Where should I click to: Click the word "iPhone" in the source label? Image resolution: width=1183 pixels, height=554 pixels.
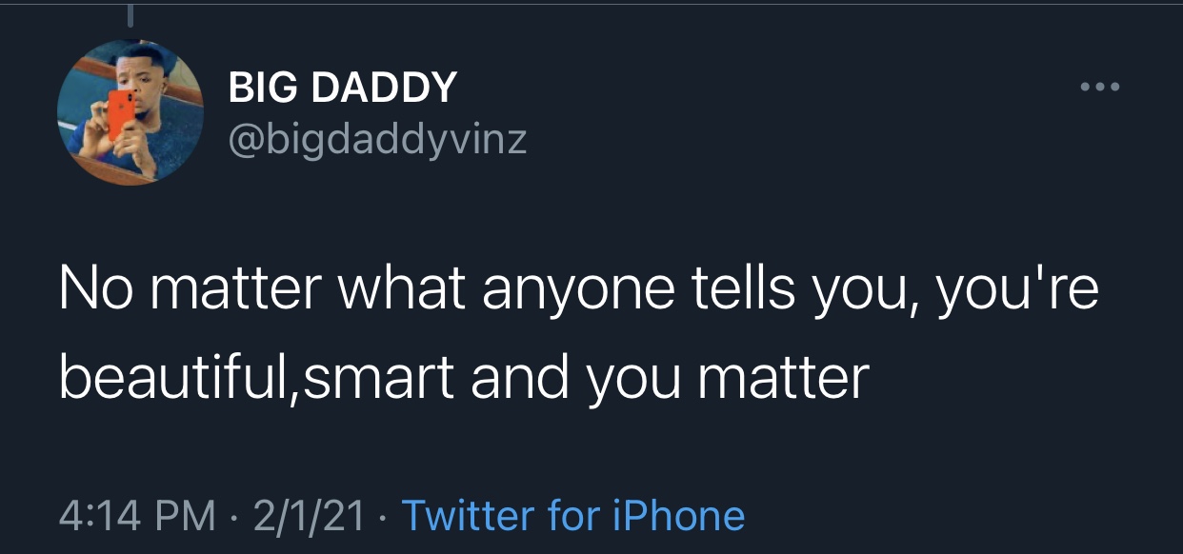[x=680, y=515]
